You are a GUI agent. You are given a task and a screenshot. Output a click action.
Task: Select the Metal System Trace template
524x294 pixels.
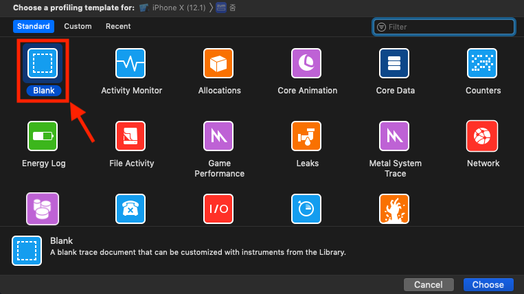click(x=395, y=137)
